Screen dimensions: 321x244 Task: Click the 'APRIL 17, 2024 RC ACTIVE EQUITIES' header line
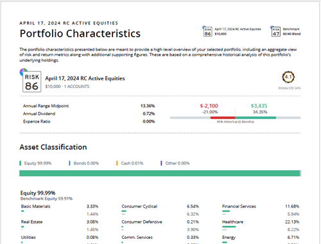point(69,23)
